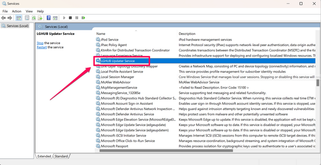The image size is (321, 165).
Task: Click the Stop the service link
Action: click(x=40, y=43)
